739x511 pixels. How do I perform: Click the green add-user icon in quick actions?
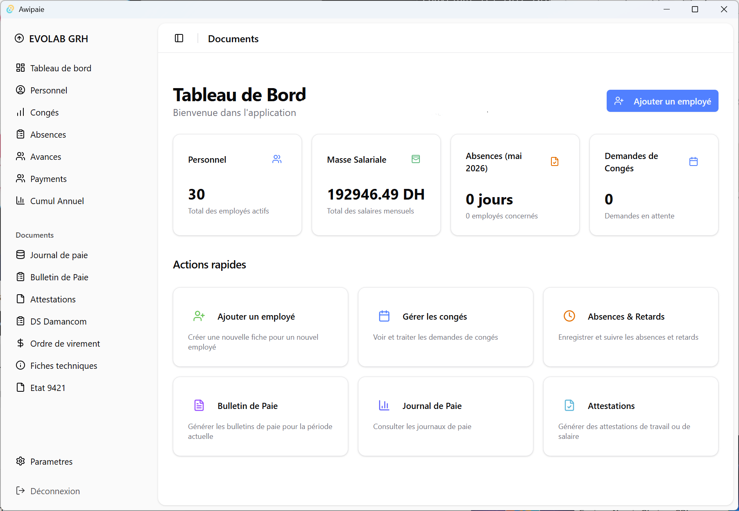pos(199,316)
